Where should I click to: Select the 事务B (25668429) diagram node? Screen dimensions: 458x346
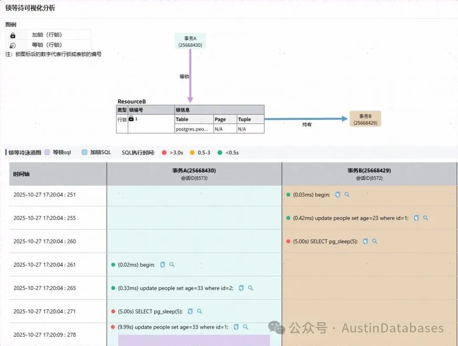click(x=365, y=119)
